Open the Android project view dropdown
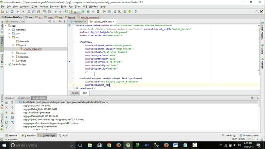The image size is (265, 149). [x=15, y=22]
